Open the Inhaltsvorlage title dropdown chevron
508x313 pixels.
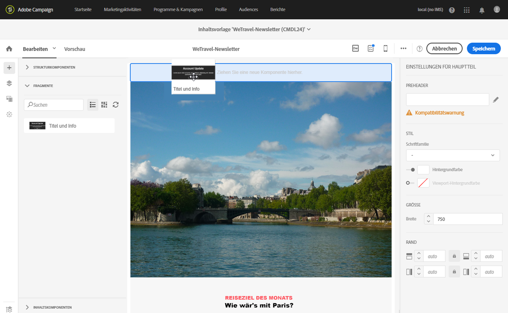pyautogui.click(x=309, y=29)
